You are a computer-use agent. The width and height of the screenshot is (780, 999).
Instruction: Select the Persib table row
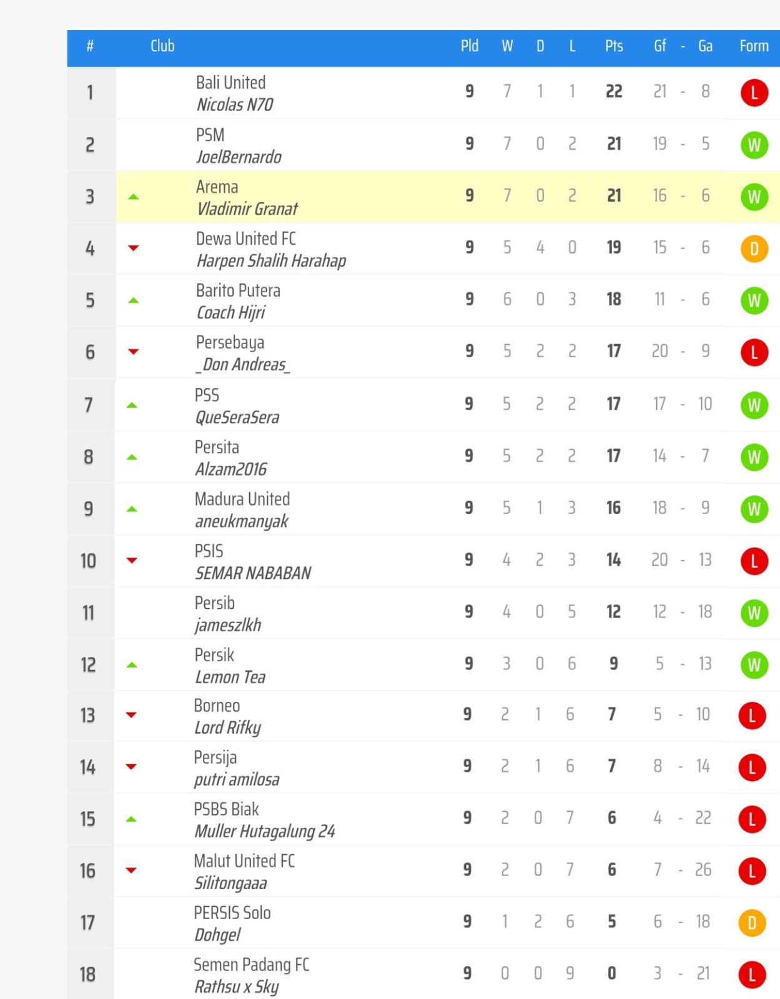[423, 613]
